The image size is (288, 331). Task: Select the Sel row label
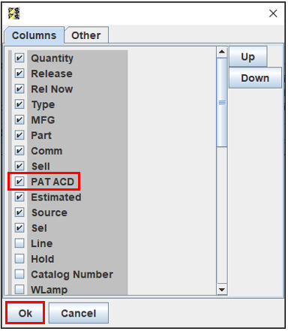click(39, 228)
